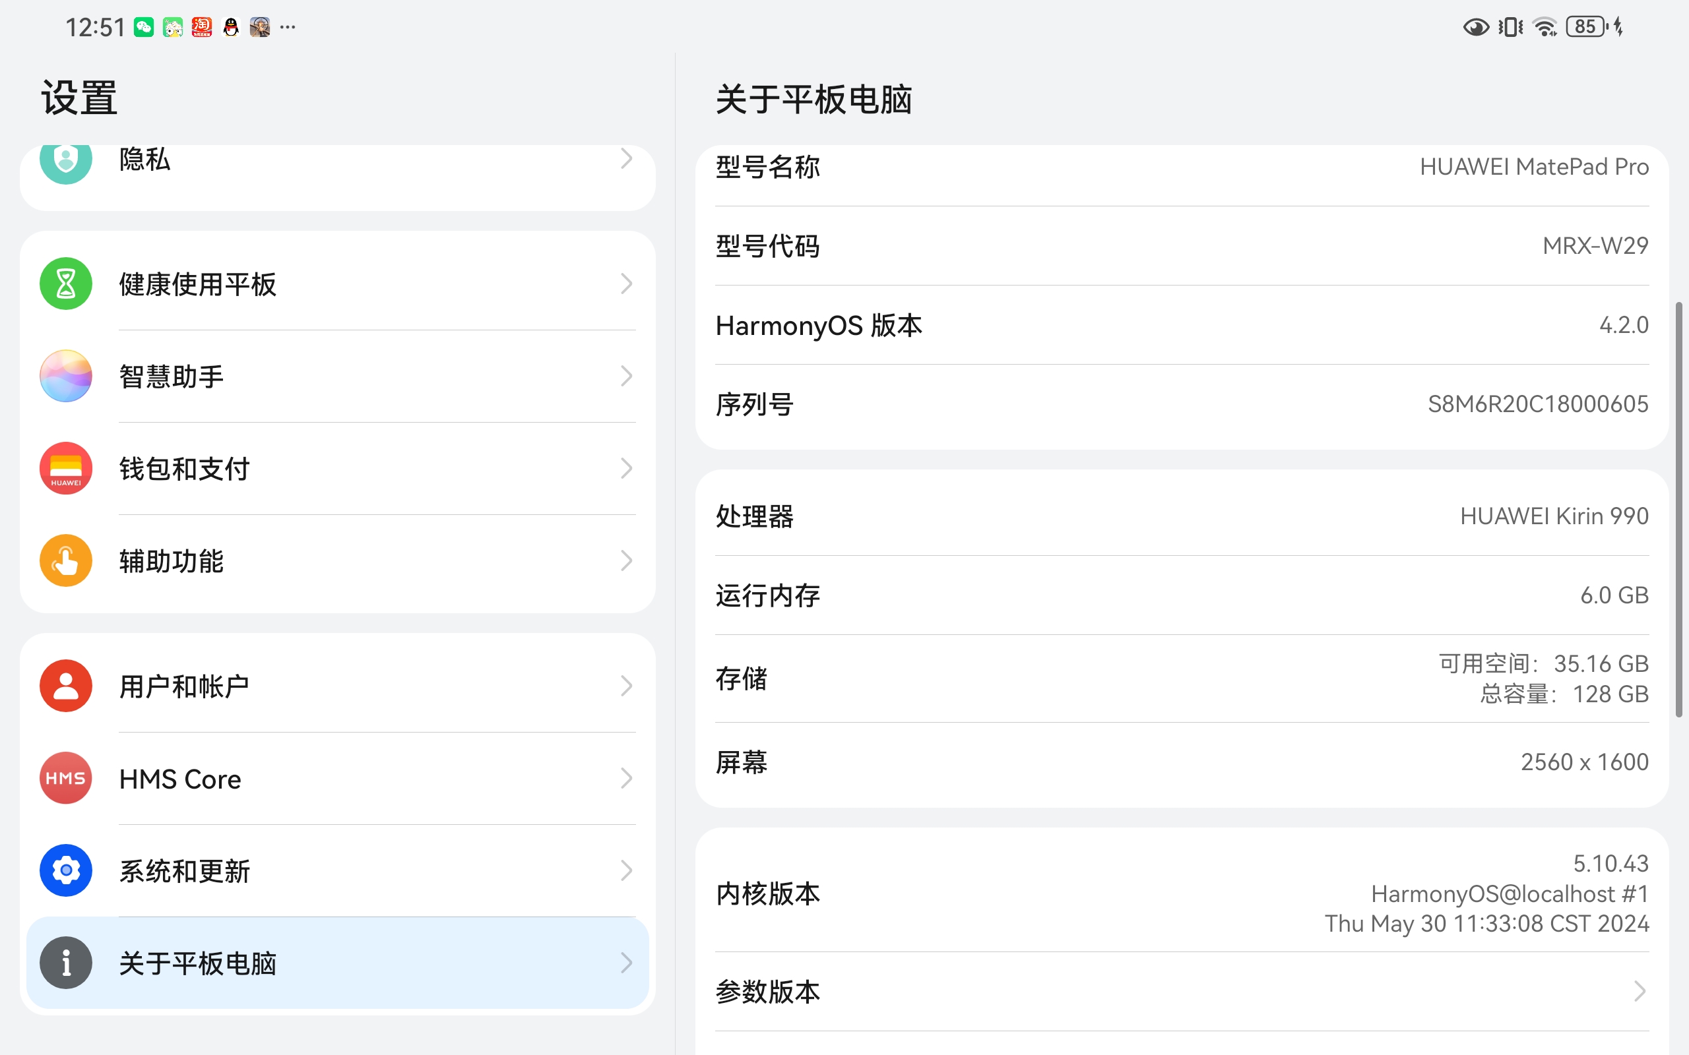
Task: Select 钱包和支付 settings entry
Action: (338, 468)
